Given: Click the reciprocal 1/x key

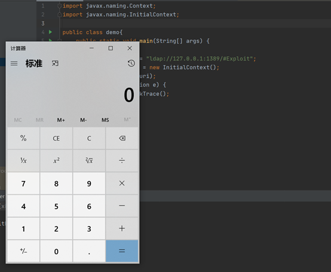Looking at the screenshot, I should (23, 161).
